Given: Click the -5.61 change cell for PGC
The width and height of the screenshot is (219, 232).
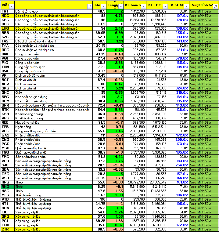Looking at the screenshot, I should click(115, 143).
